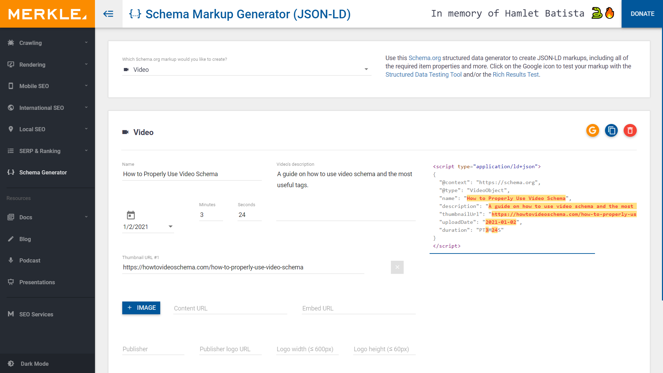Add another thumbnail with IMAGE button
The image size is (663, 373).
141,308
